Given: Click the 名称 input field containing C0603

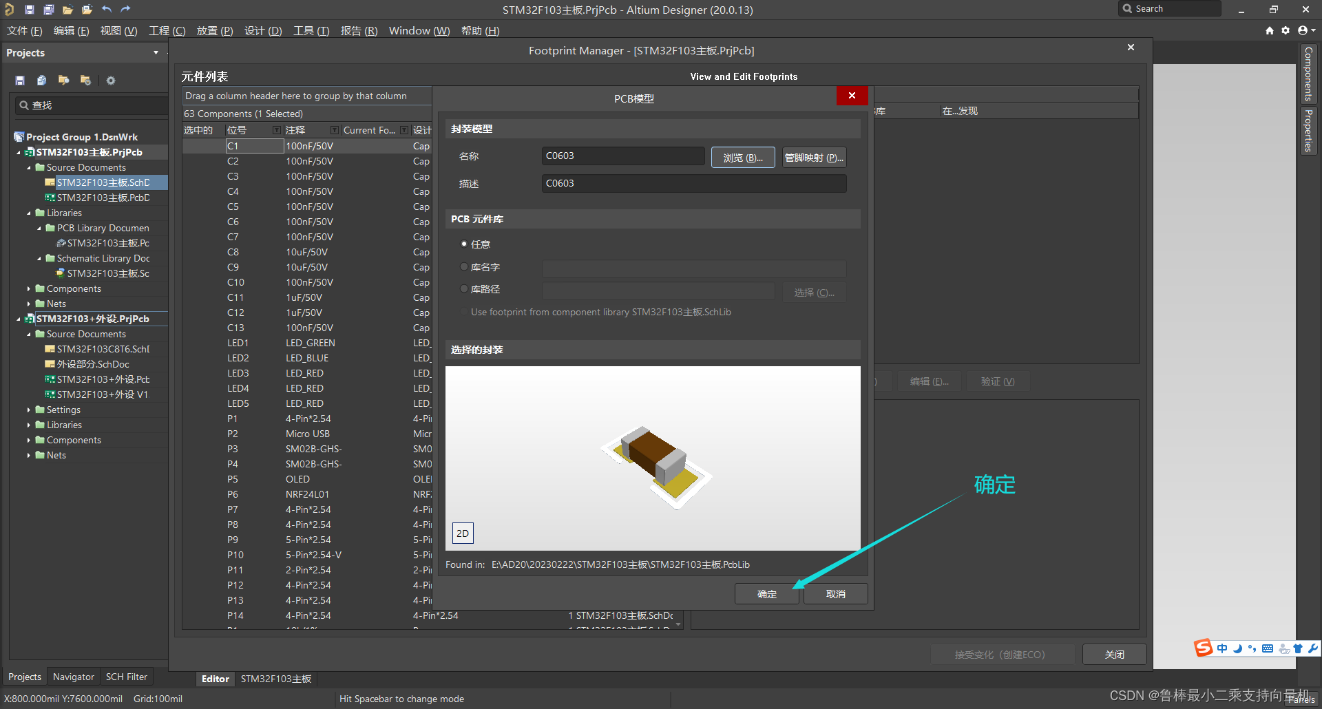Looking at the screenshot, I should pos(623,156).
